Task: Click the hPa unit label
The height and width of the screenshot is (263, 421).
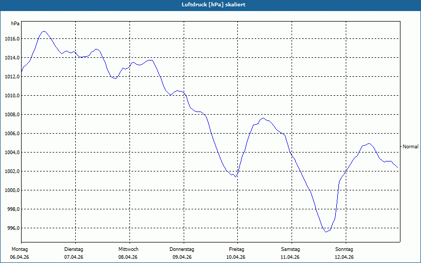Action: [x=15, y=24]
